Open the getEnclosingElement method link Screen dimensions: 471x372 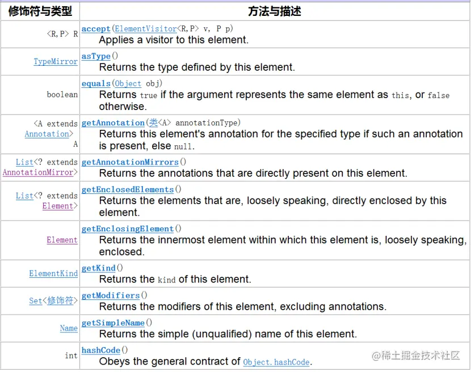point(128,229)
